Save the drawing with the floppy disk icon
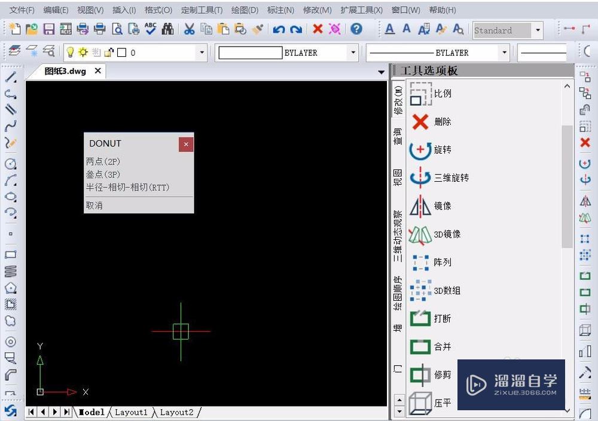 tap(49, 29)
